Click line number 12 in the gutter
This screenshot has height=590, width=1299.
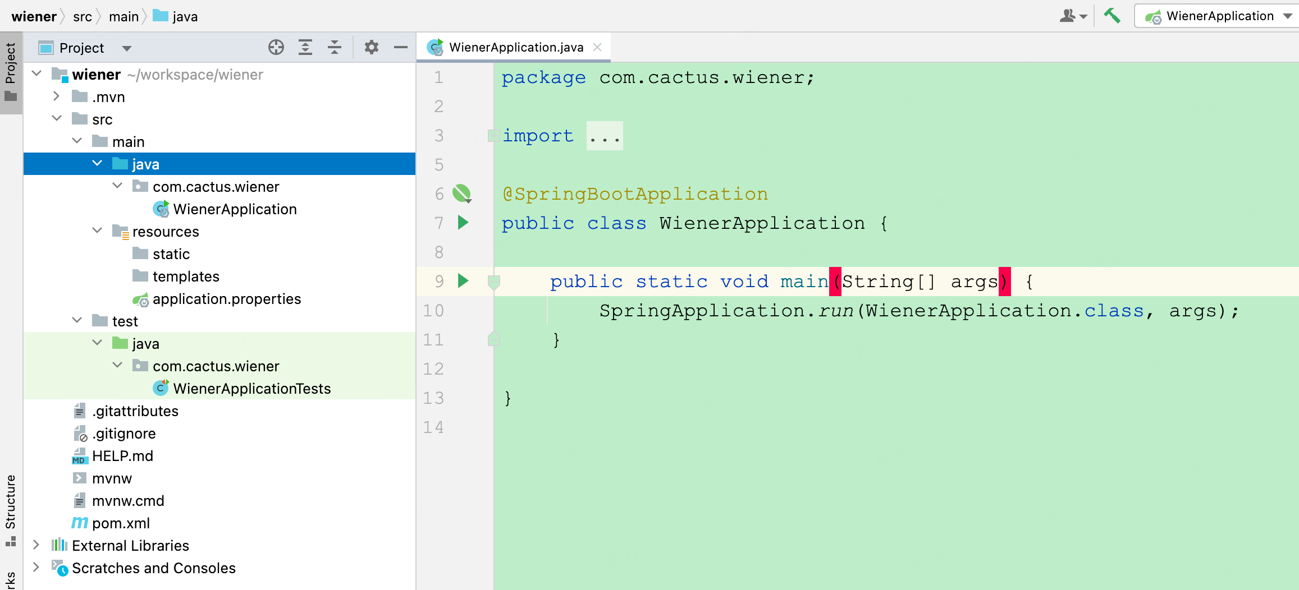pyautogui.click(x=433, y=369)
